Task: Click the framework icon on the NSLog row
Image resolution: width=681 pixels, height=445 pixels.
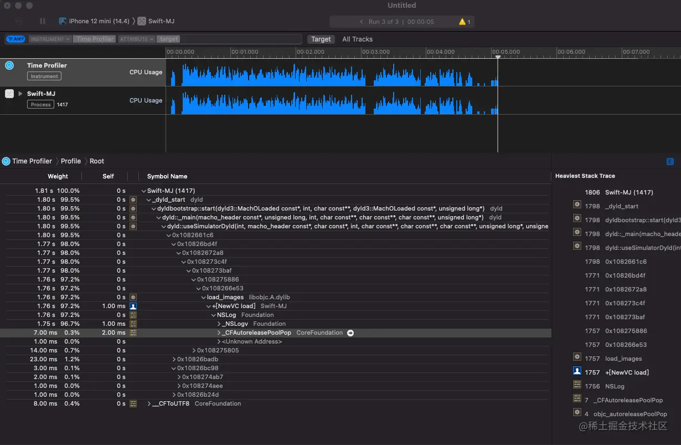Action: (133, 315)
